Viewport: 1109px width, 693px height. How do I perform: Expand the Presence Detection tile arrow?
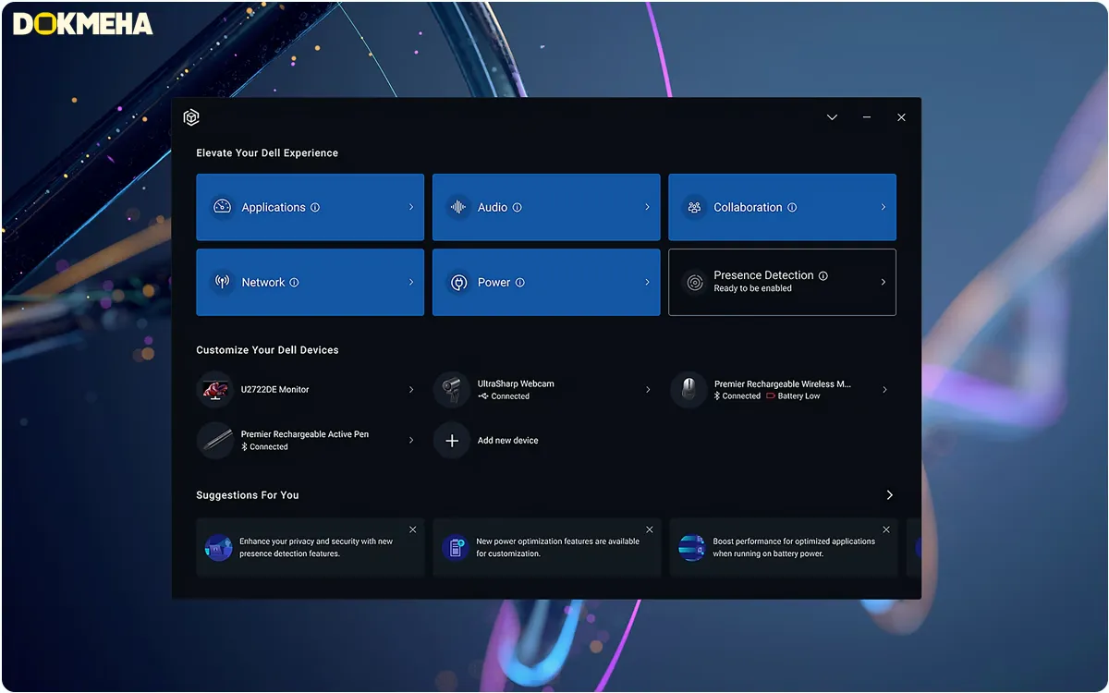coord(884,282)
